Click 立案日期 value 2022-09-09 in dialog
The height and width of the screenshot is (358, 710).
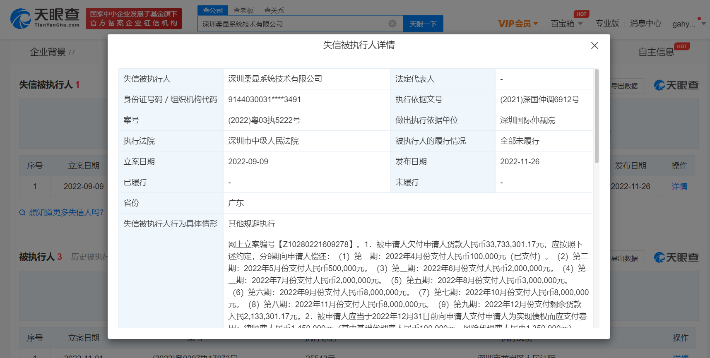(x=248, y=161)
